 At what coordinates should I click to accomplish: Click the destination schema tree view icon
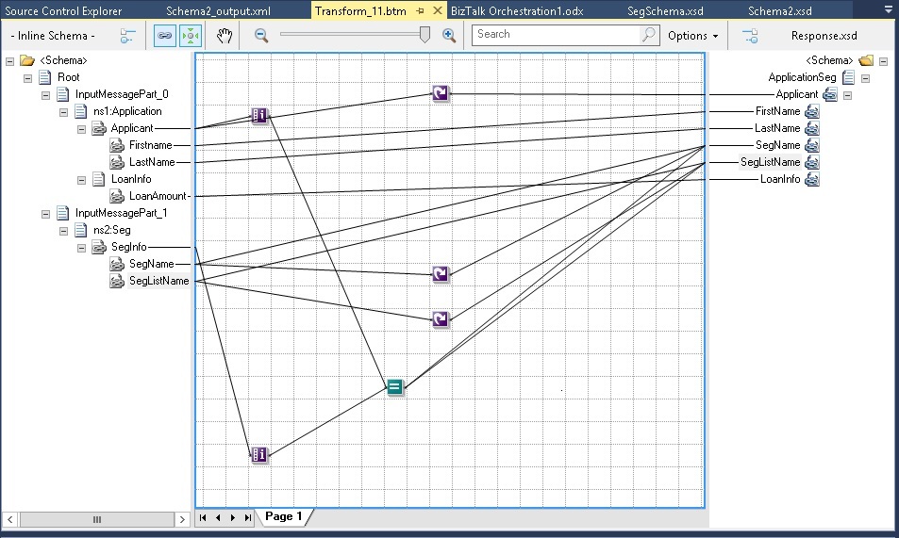click(750, 36)
